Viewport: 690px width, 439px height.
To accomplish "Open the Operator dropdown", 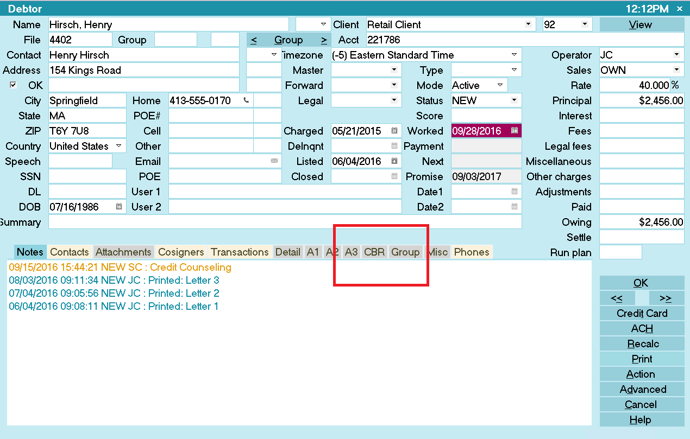I will [x=676, y=55].
